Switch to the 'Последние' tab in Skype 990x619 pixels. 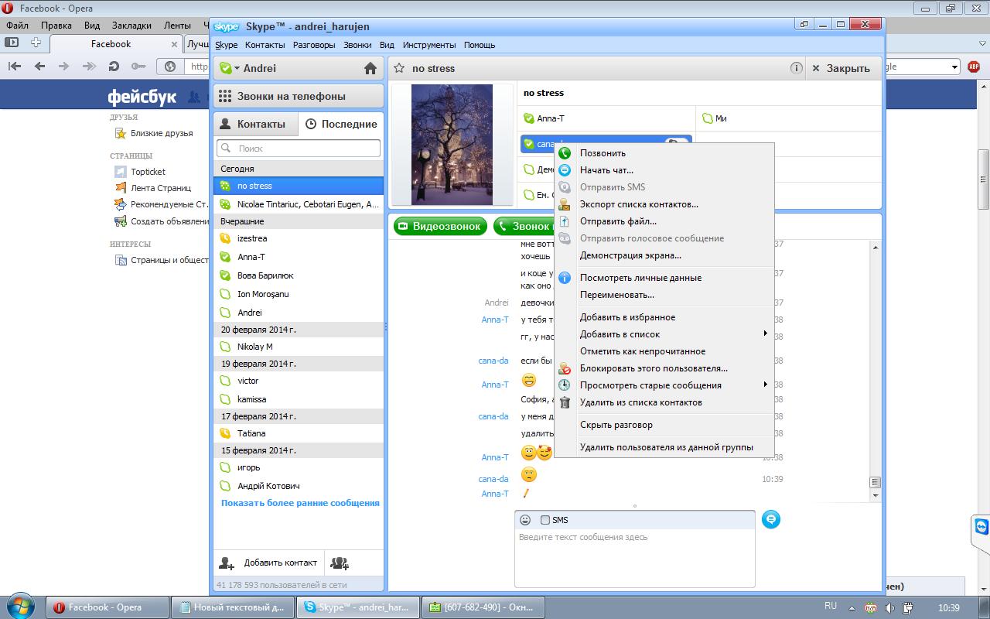341,124
